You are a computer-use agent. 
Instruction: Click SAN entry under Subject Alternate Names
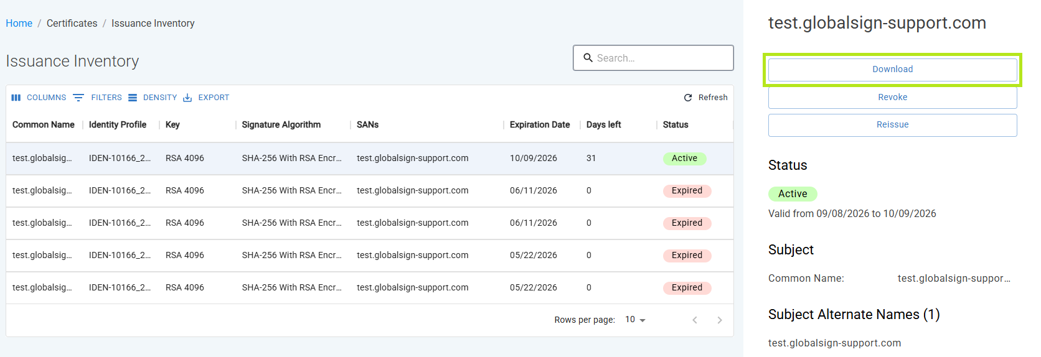(x=834, y=343)
